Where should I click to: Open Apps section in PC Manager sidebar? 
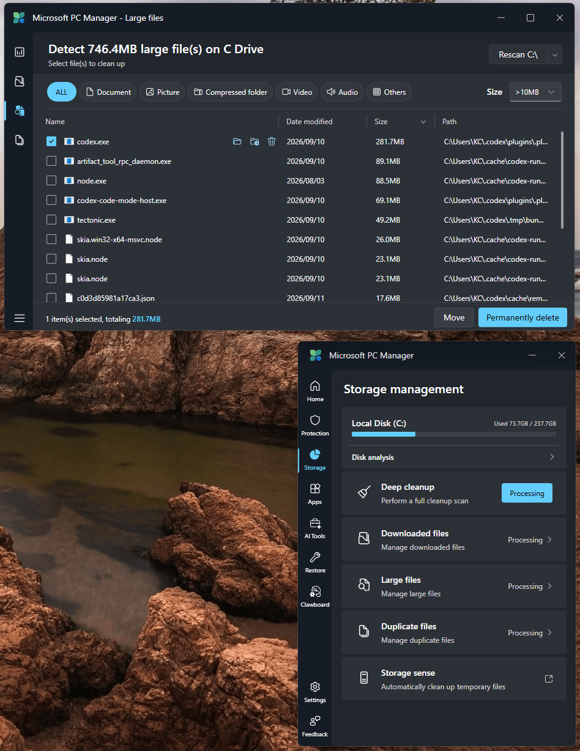coord(315,493)
